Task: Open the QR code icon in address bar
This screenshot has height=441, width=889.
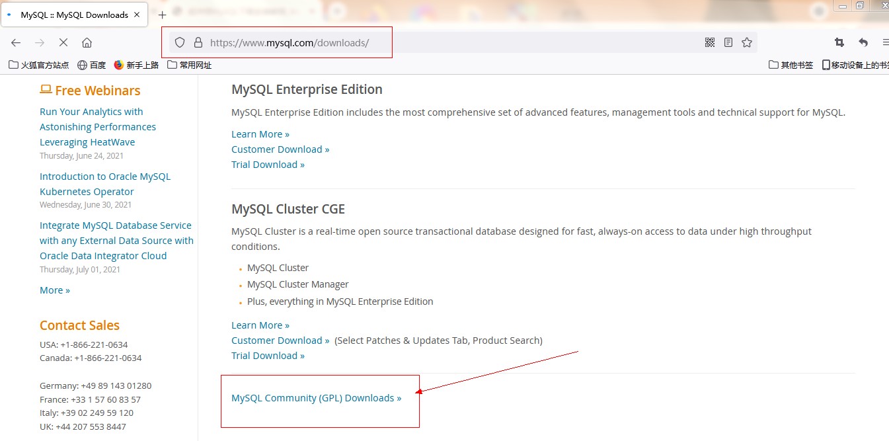Action: (710, 42)
